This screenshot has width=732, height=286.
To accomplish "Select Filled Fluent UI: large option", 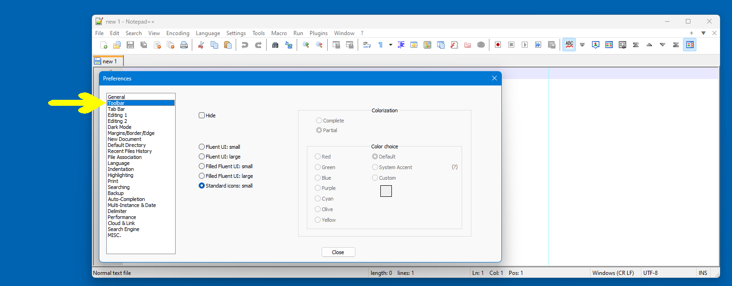I will click(x=226, y=176).
